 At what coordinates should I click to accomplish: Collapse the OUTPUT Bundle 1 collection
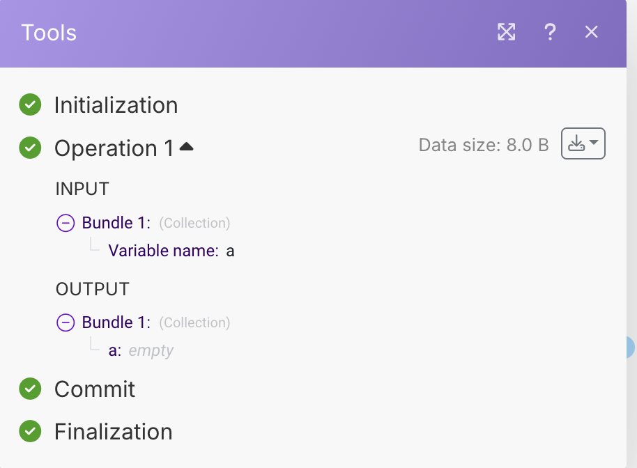(66, 322)
